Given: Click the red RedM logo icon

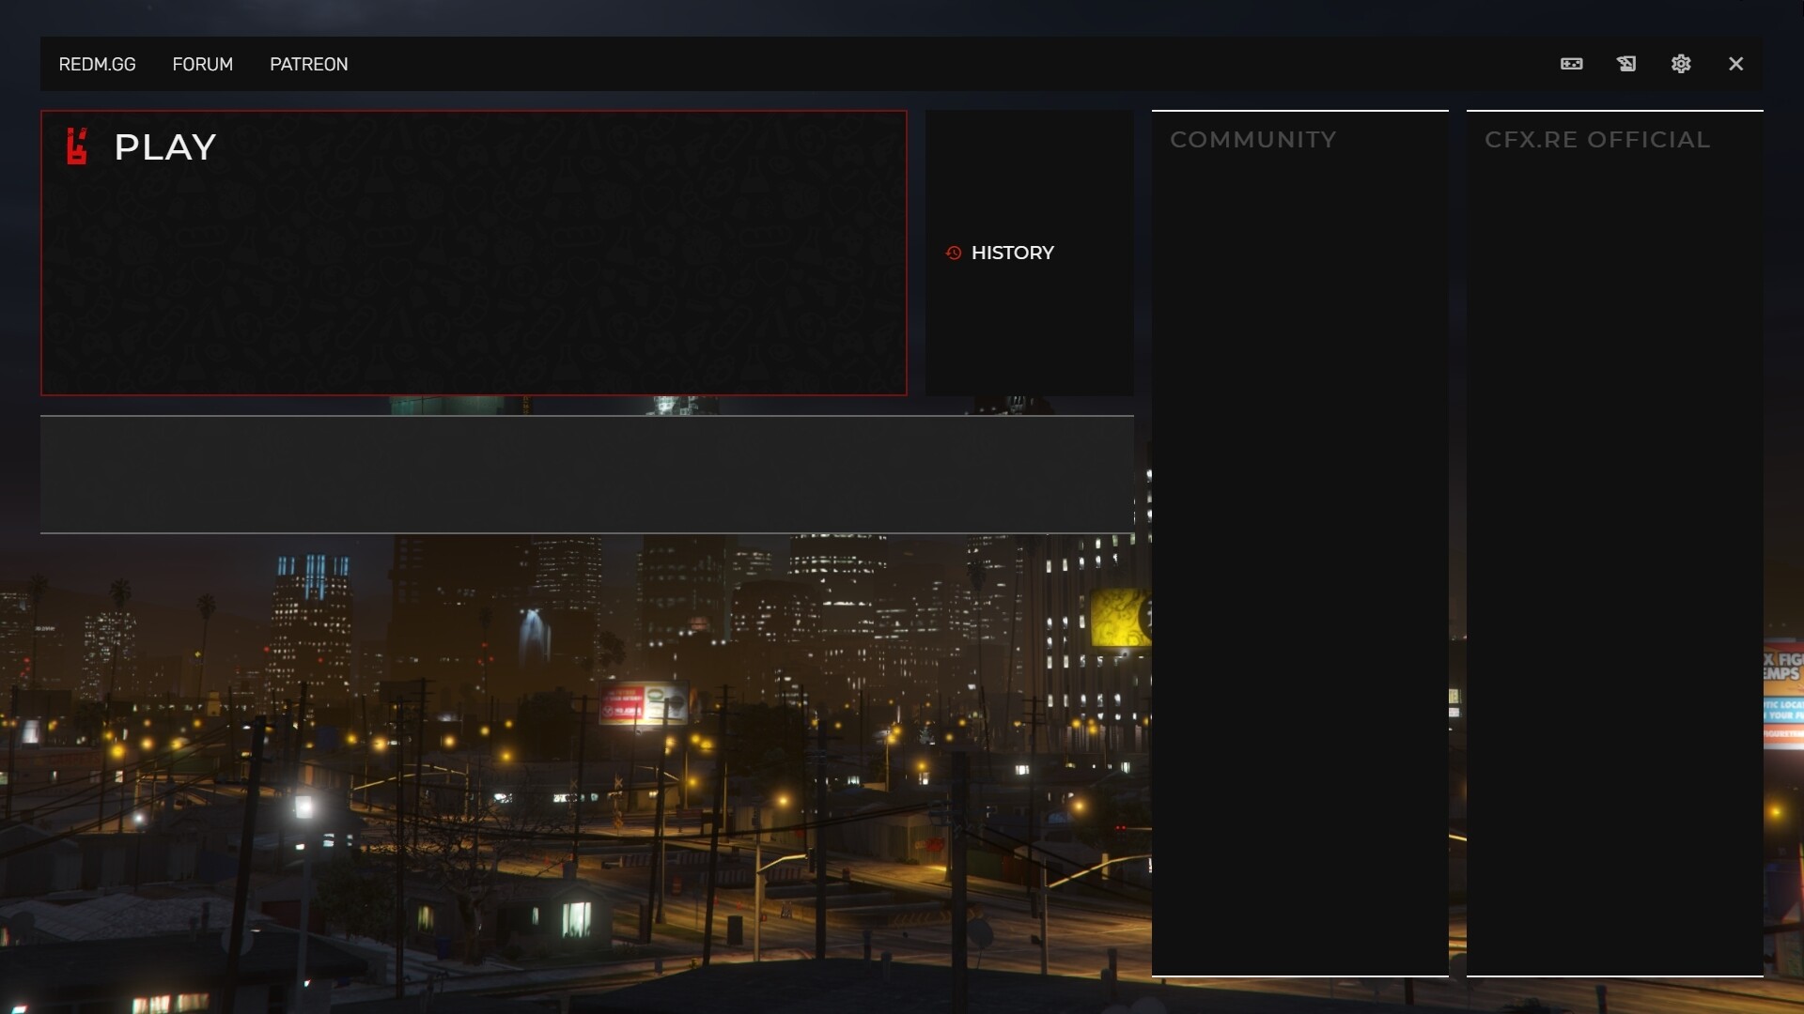Looking at the screenshot, I should click(x=77, y=146).
